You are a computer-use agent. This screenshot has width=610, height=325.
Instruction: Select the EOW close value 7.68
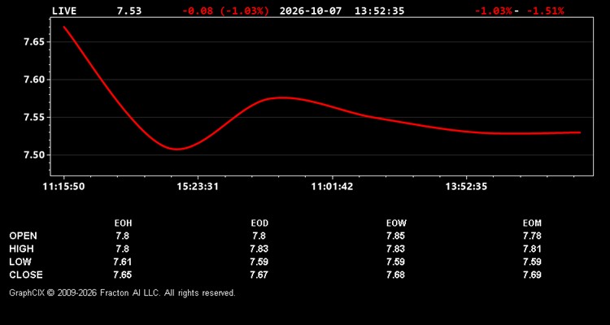point(395,275)
